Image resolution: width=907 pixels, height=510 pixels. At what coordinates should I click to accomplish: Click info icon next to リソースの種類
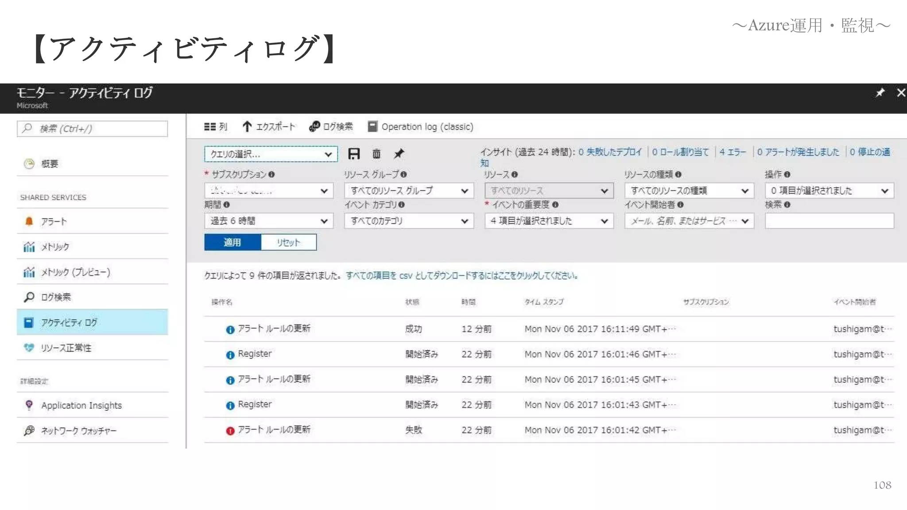(678, 175)
